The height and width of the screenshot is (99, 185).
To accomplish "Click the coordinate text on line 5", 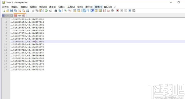I will pos(27,30).
